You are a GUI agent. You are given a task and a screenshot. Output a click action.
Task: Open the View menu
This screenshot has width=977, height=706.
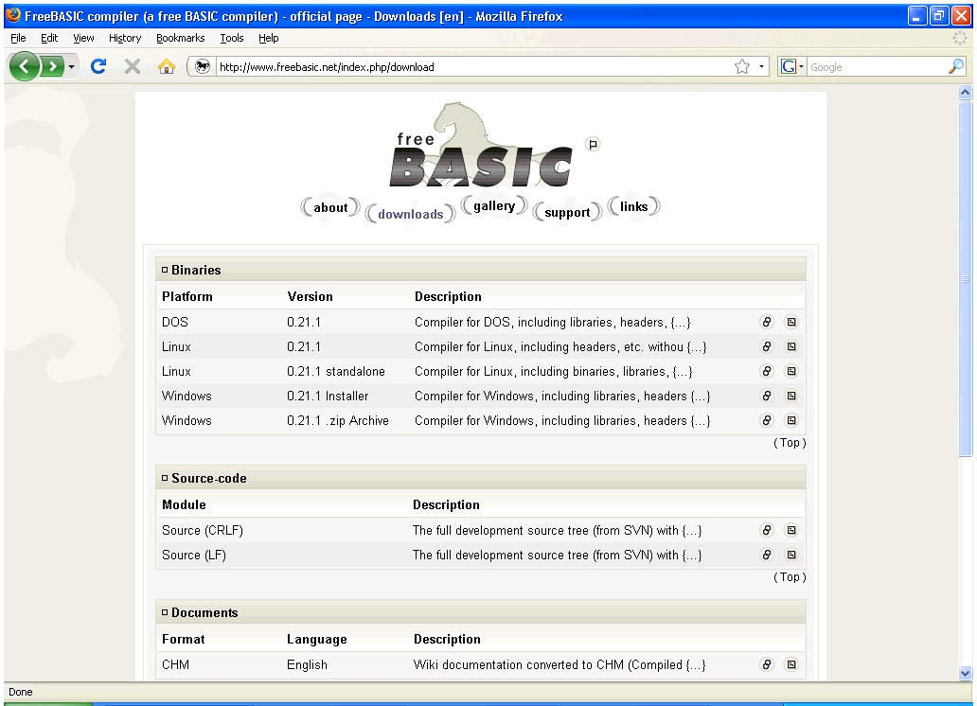[83, 38]
